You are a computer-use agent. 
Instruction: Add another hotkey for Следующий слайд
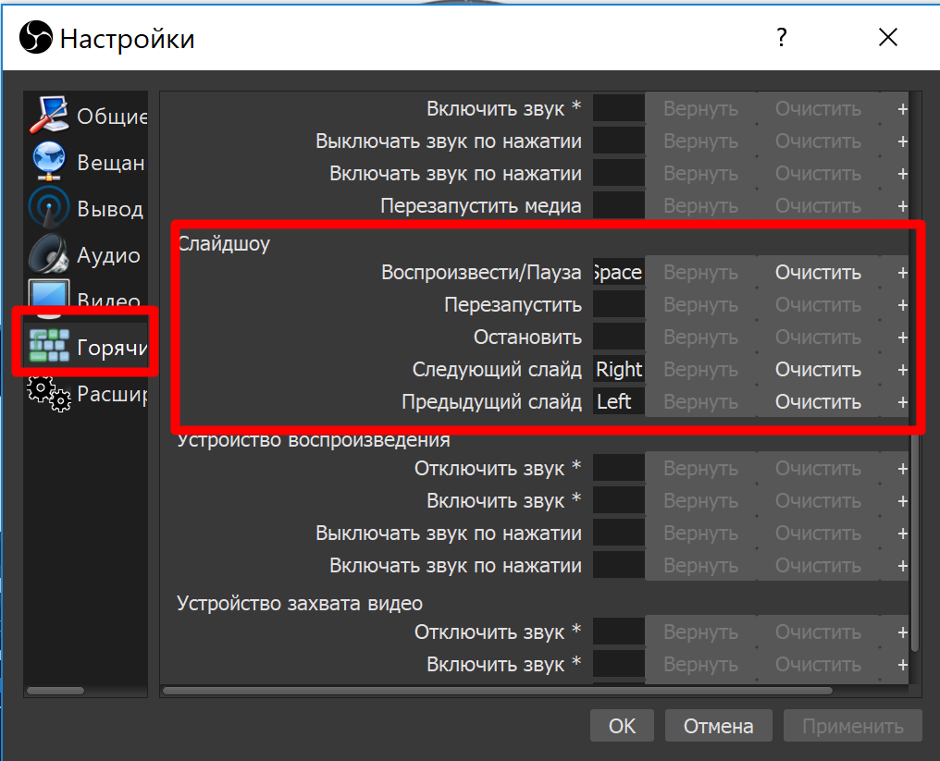coord(902,370)
